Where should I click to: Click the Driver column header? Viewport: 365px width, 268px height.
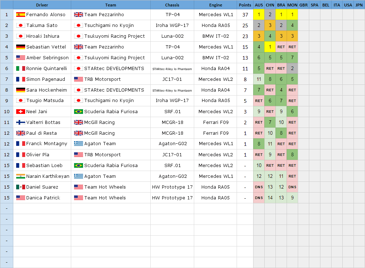tap(42, 5)
